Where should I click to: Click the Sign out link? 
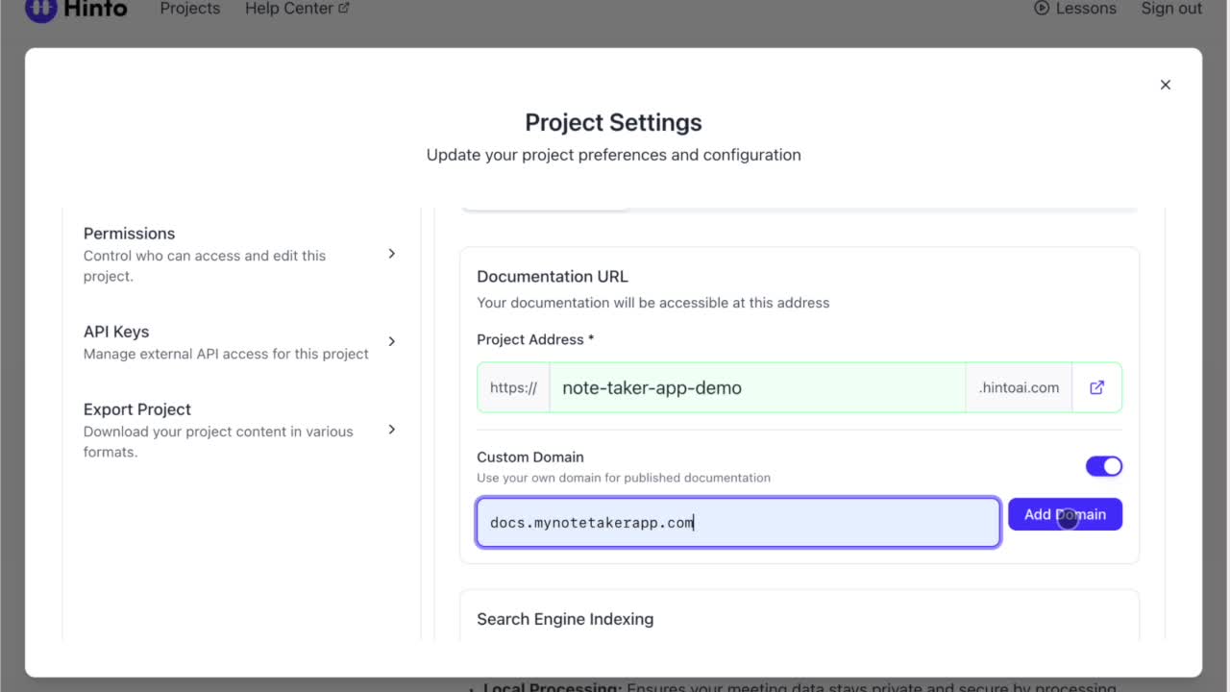coord(1170,9)
